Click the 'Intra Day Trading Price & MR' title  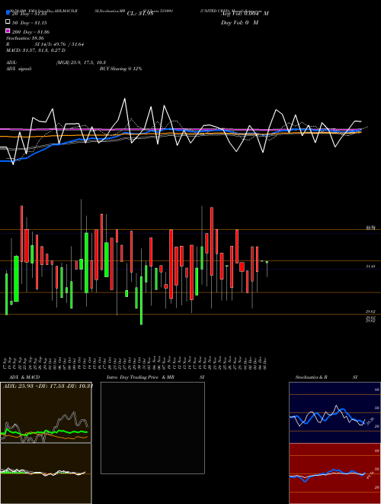pyautogui.click(x=140, y=377)
